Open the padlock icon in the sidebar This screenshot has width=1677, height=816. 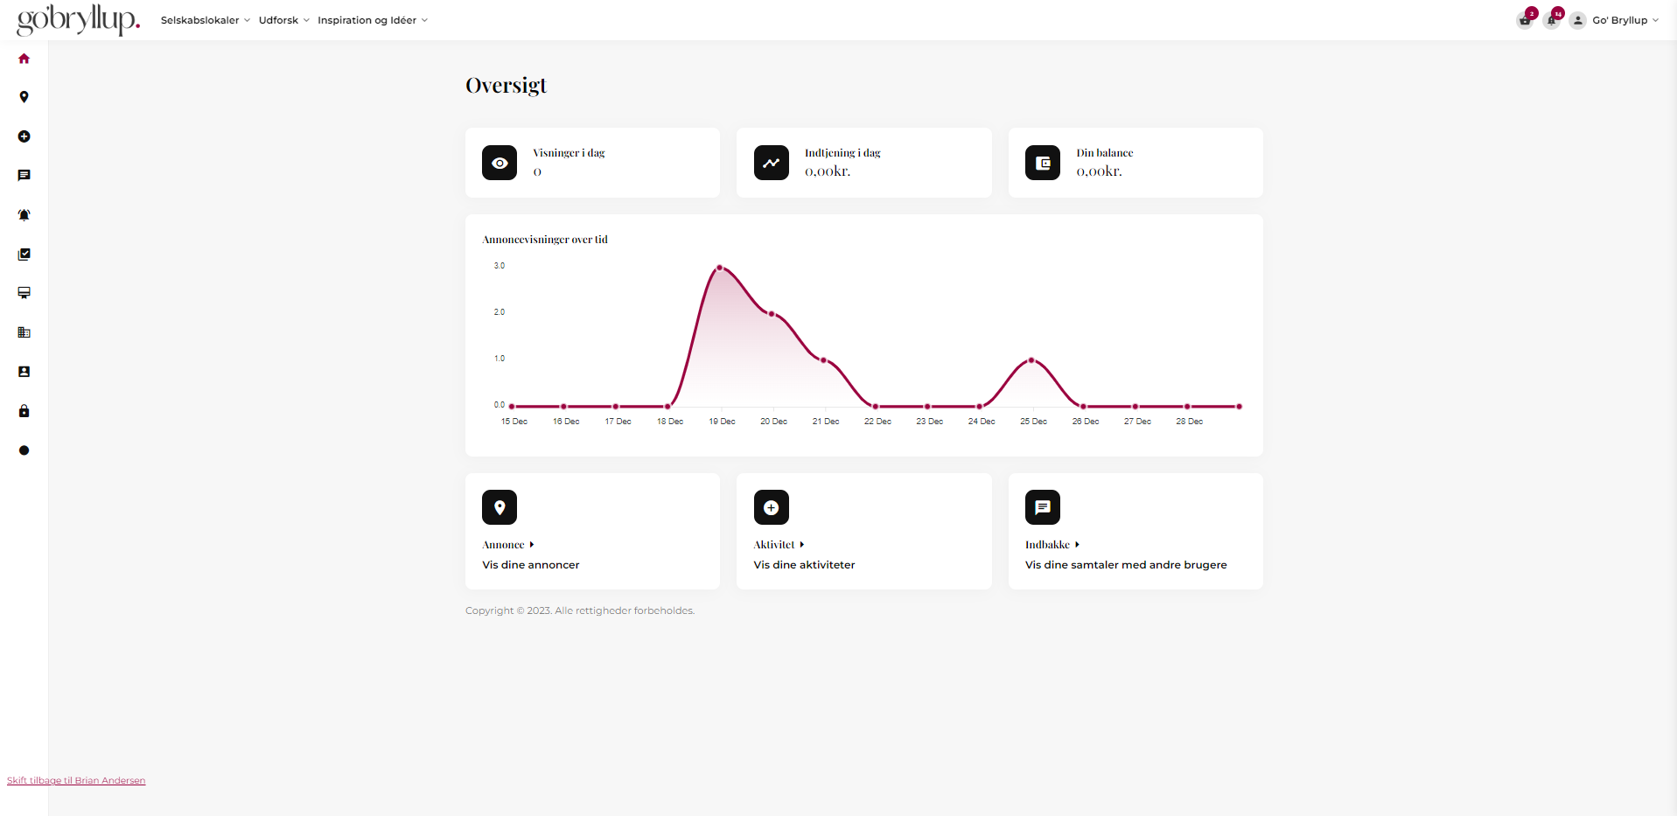click(x=24, y=411)
